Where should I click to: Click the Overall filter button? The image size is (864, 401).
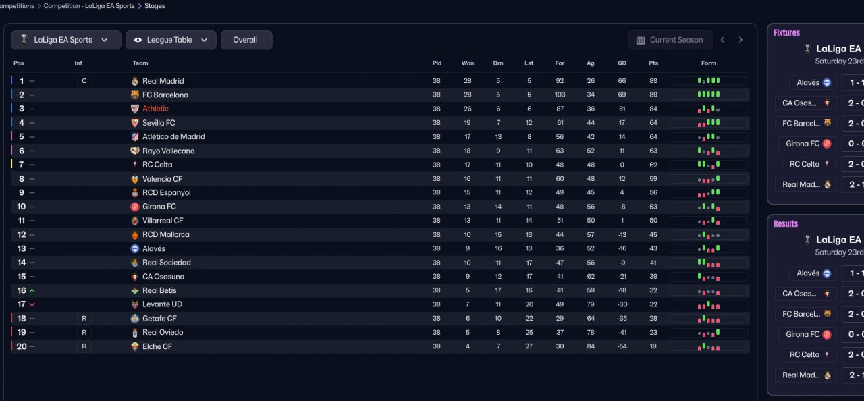[x=246, y=40]
